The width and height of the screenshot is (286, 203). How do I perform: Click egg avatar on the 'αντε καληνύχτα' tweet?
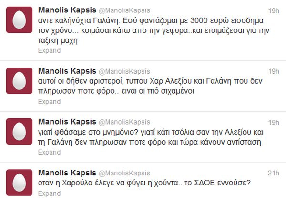pyautogui.click(x=19, y=20)
